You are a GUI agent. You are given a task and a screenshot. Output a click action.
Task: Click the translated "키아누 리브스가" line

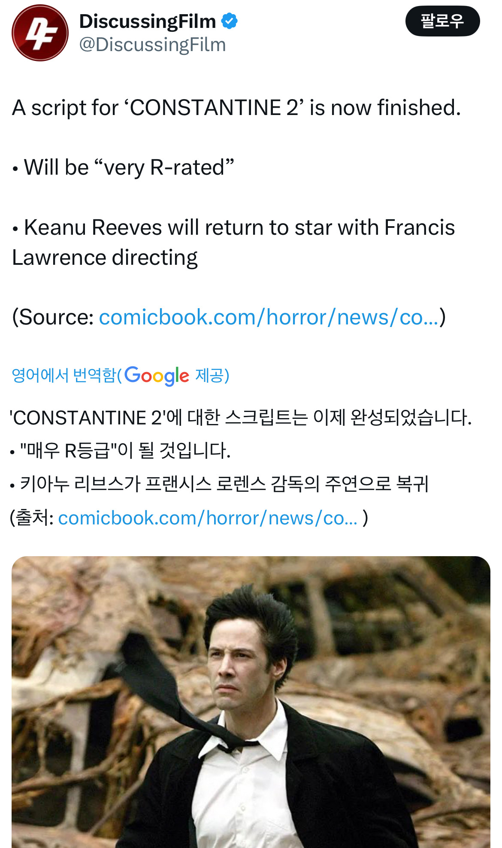(223, 484)
